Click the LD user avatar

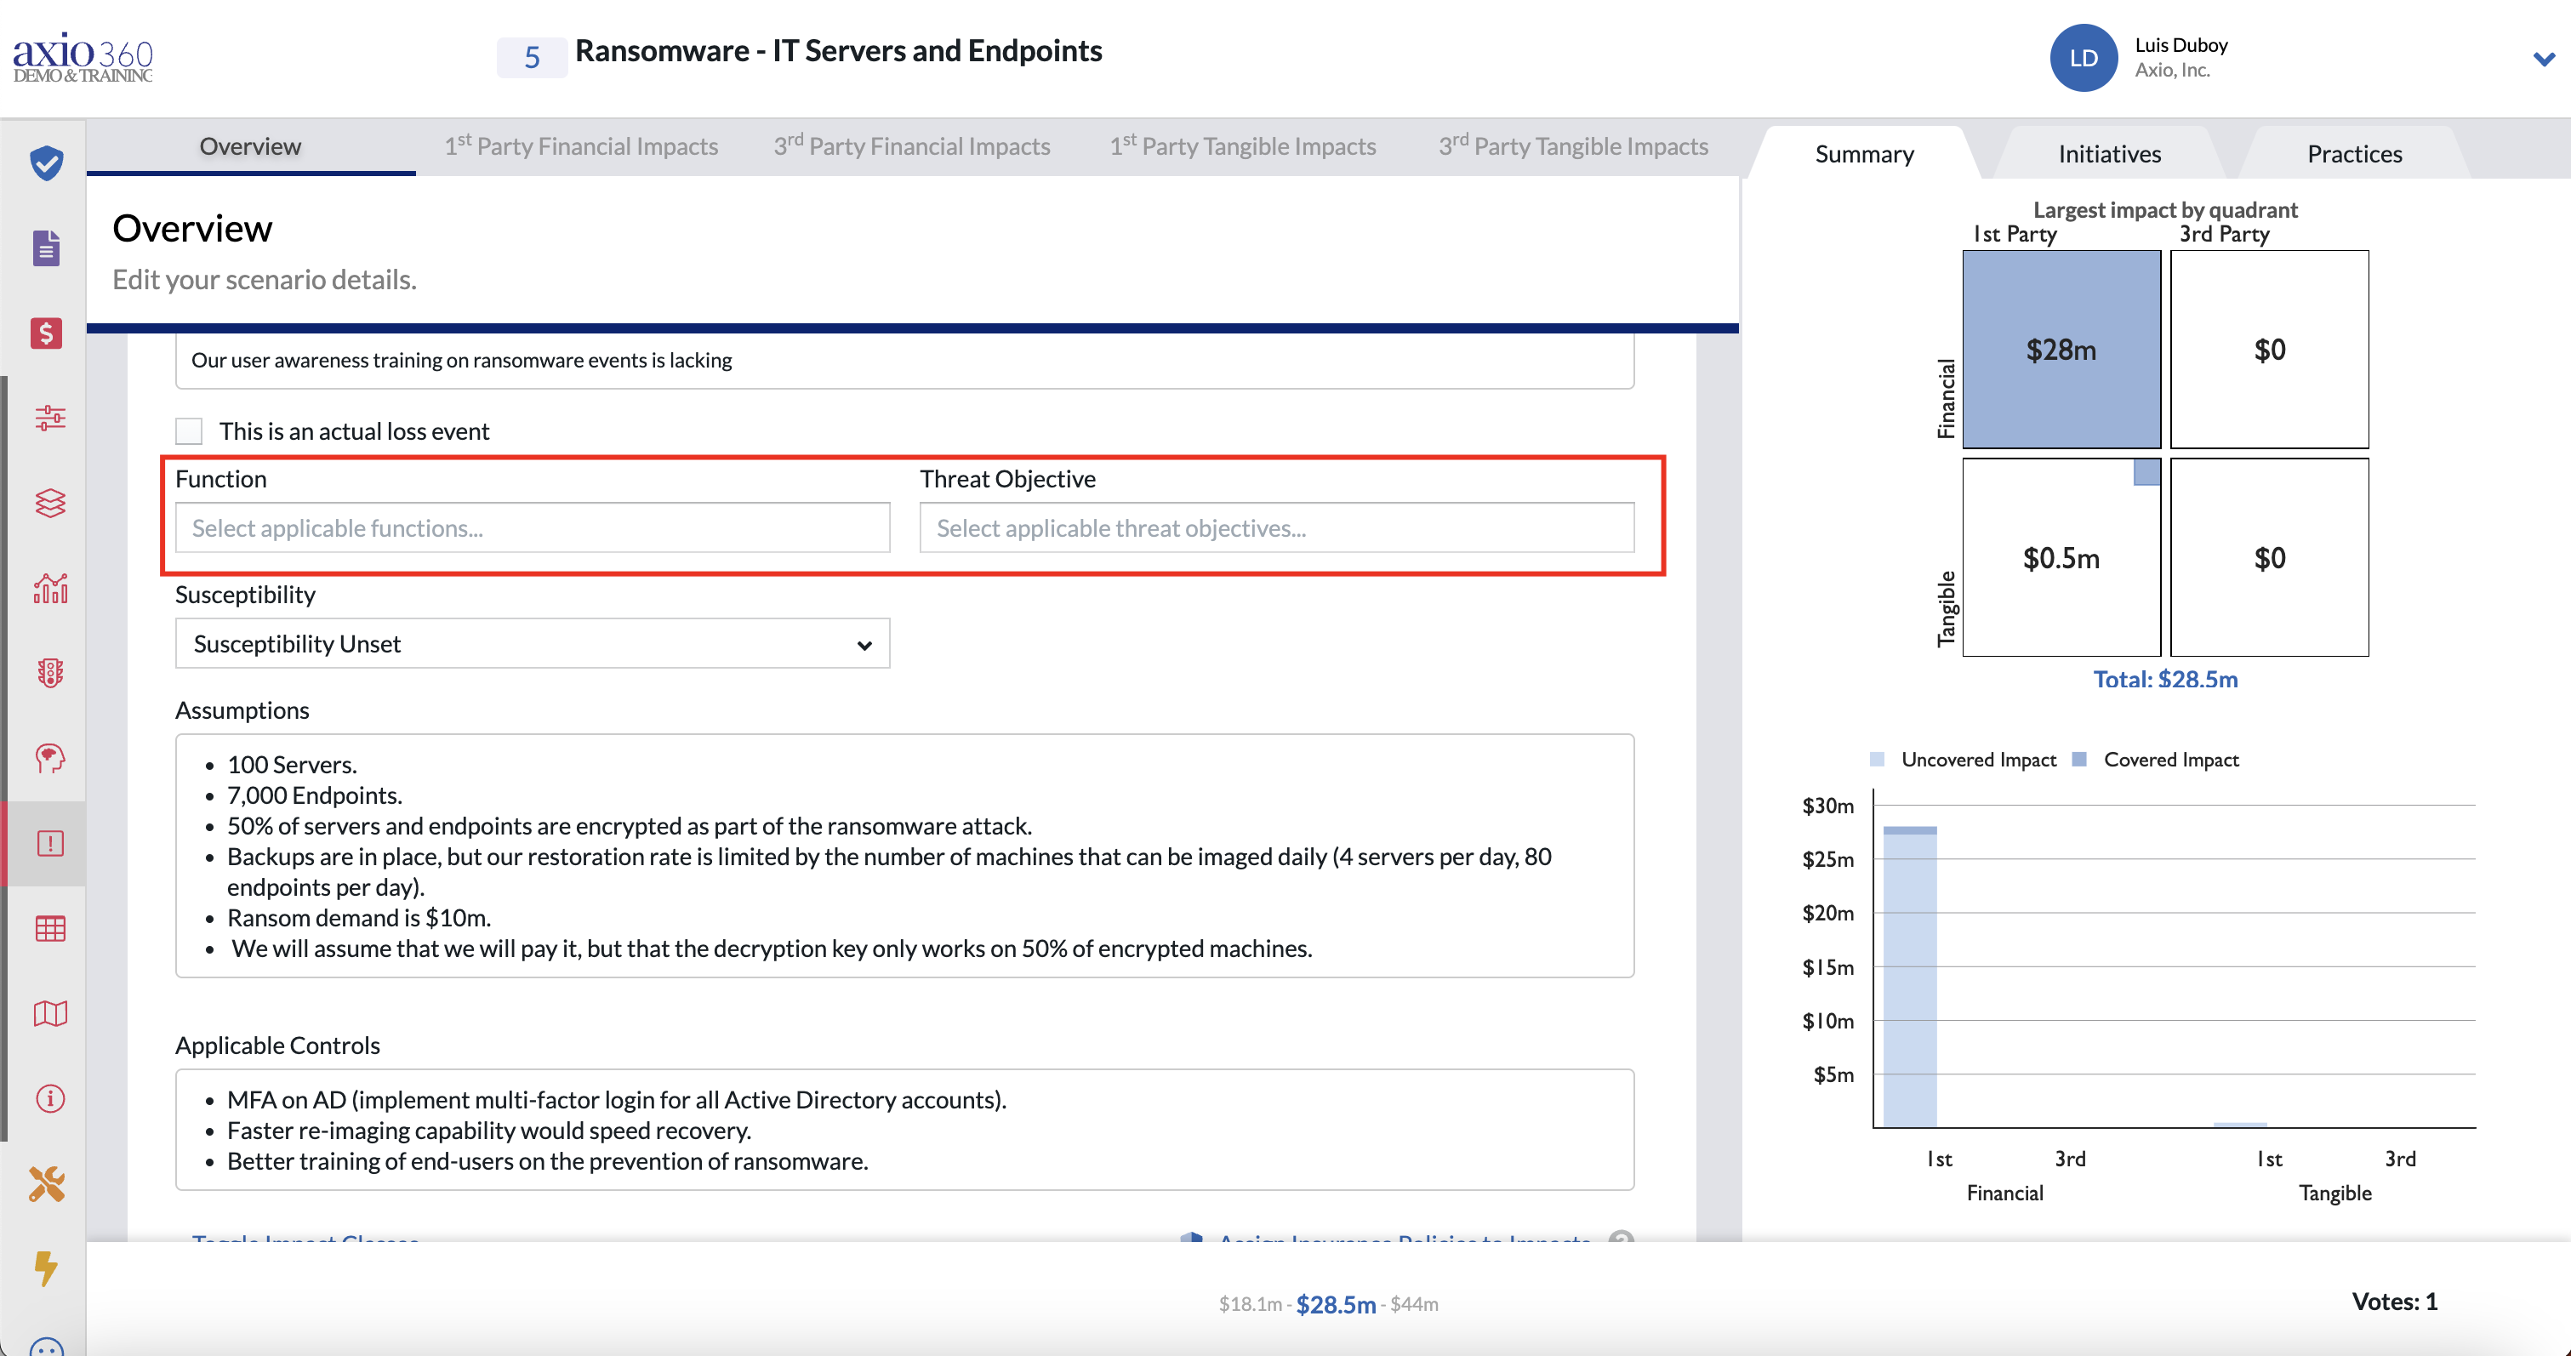[x=2083, y=58]
